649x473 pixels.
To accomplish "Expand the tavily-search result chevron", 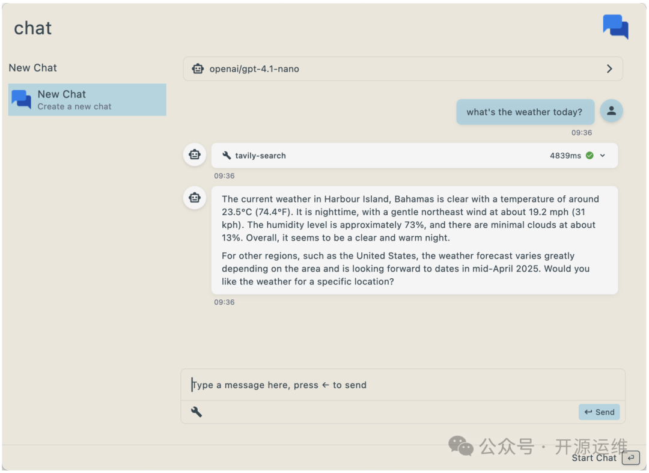I will [603, 156].
